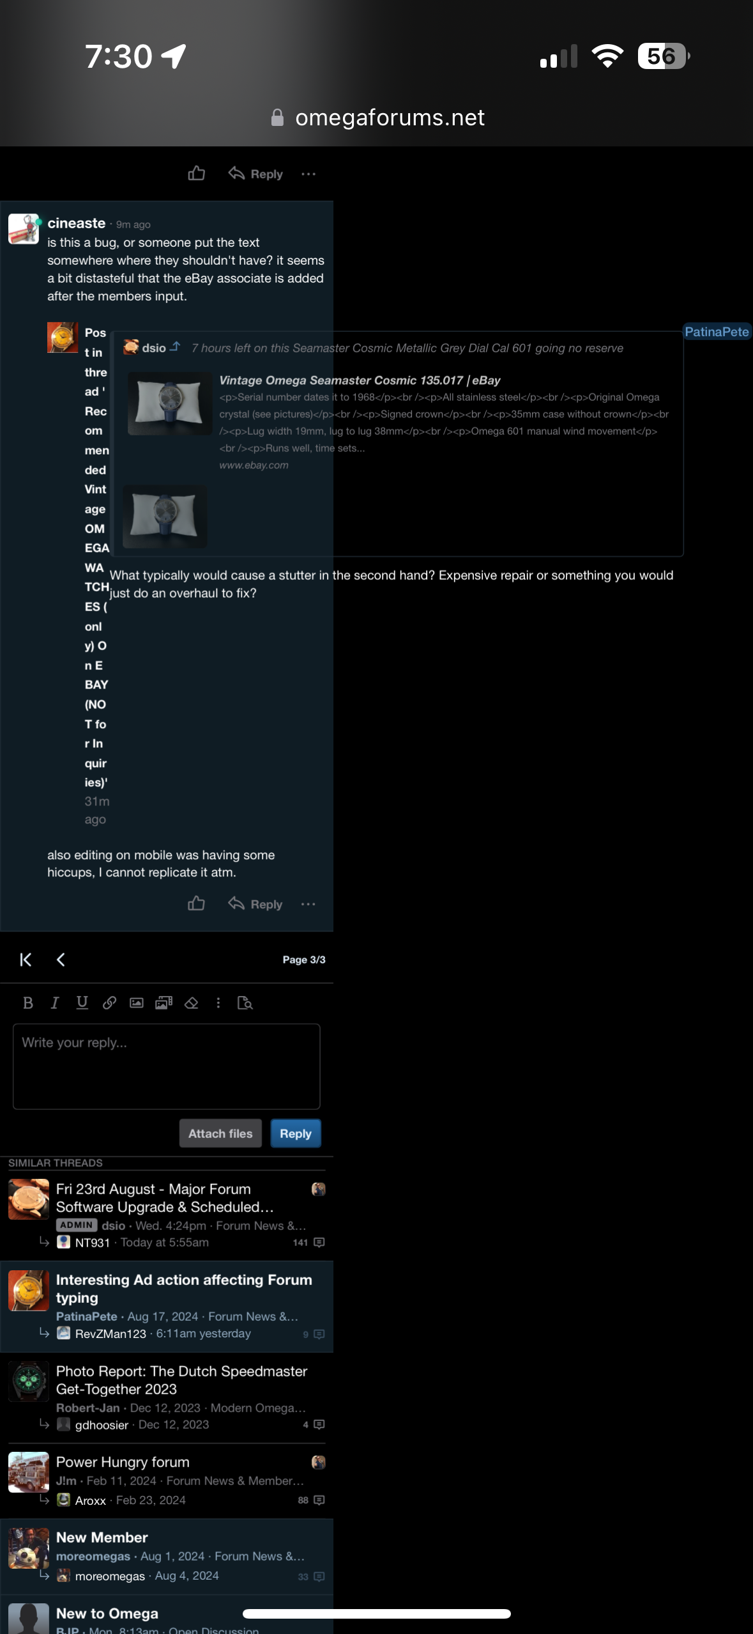753x1634 pixels.
Task: Toggle underline formatting in reply editor
Action: pos(82,1002)
